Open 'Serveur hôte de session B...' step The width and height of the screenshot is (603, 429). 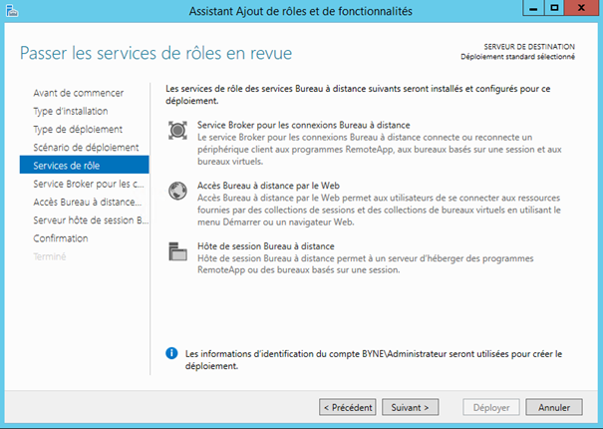tap(90, 219)
